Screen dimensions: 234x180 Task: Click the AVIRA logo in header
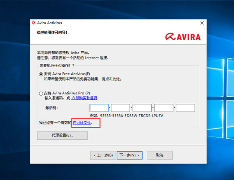pos(183,37)
